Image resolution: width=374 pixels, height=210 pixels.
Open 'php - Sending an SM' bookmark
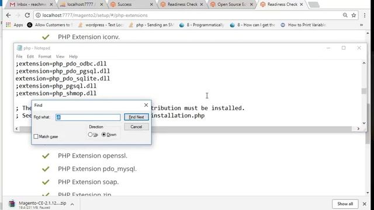[151, 24]
